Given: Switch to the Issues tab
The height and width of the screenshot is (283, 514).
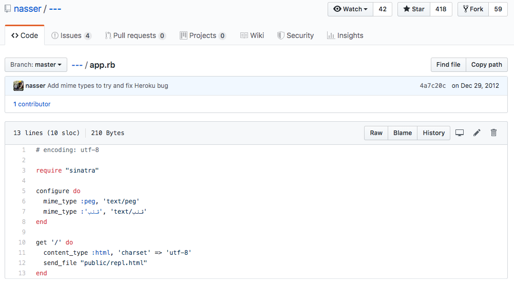Looking at the screenshot, I should pyautogui.click(x=71, y=35).
